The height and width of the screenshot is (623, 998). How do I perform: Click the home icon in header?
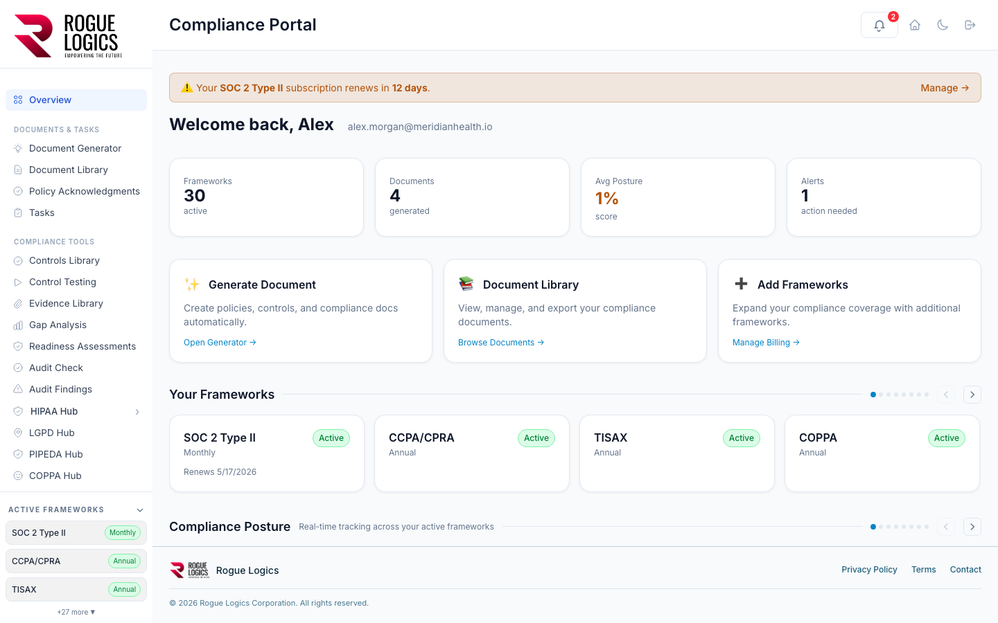pyautogui.click(x=915, y=25)
